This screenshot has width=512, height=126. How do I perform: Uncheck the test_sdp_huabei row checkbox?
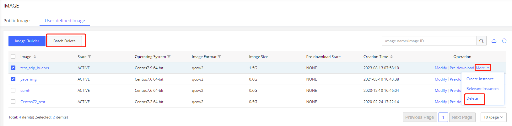tap(13, 68)
